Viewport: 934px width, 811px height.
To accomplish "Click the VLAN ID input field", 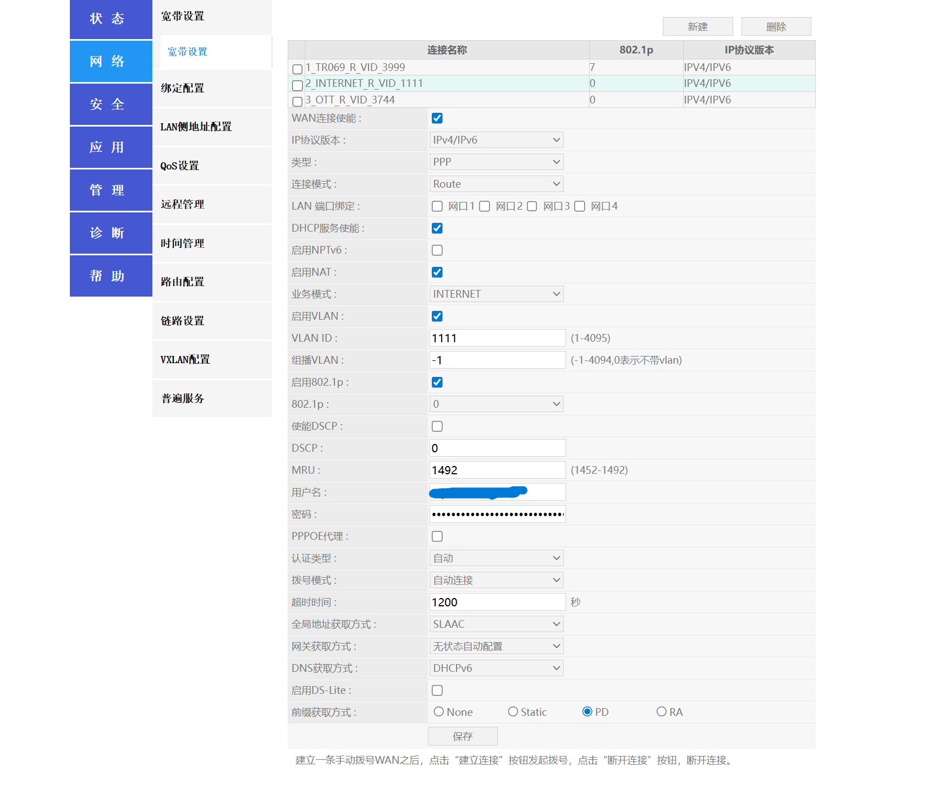I will (497, 338).
